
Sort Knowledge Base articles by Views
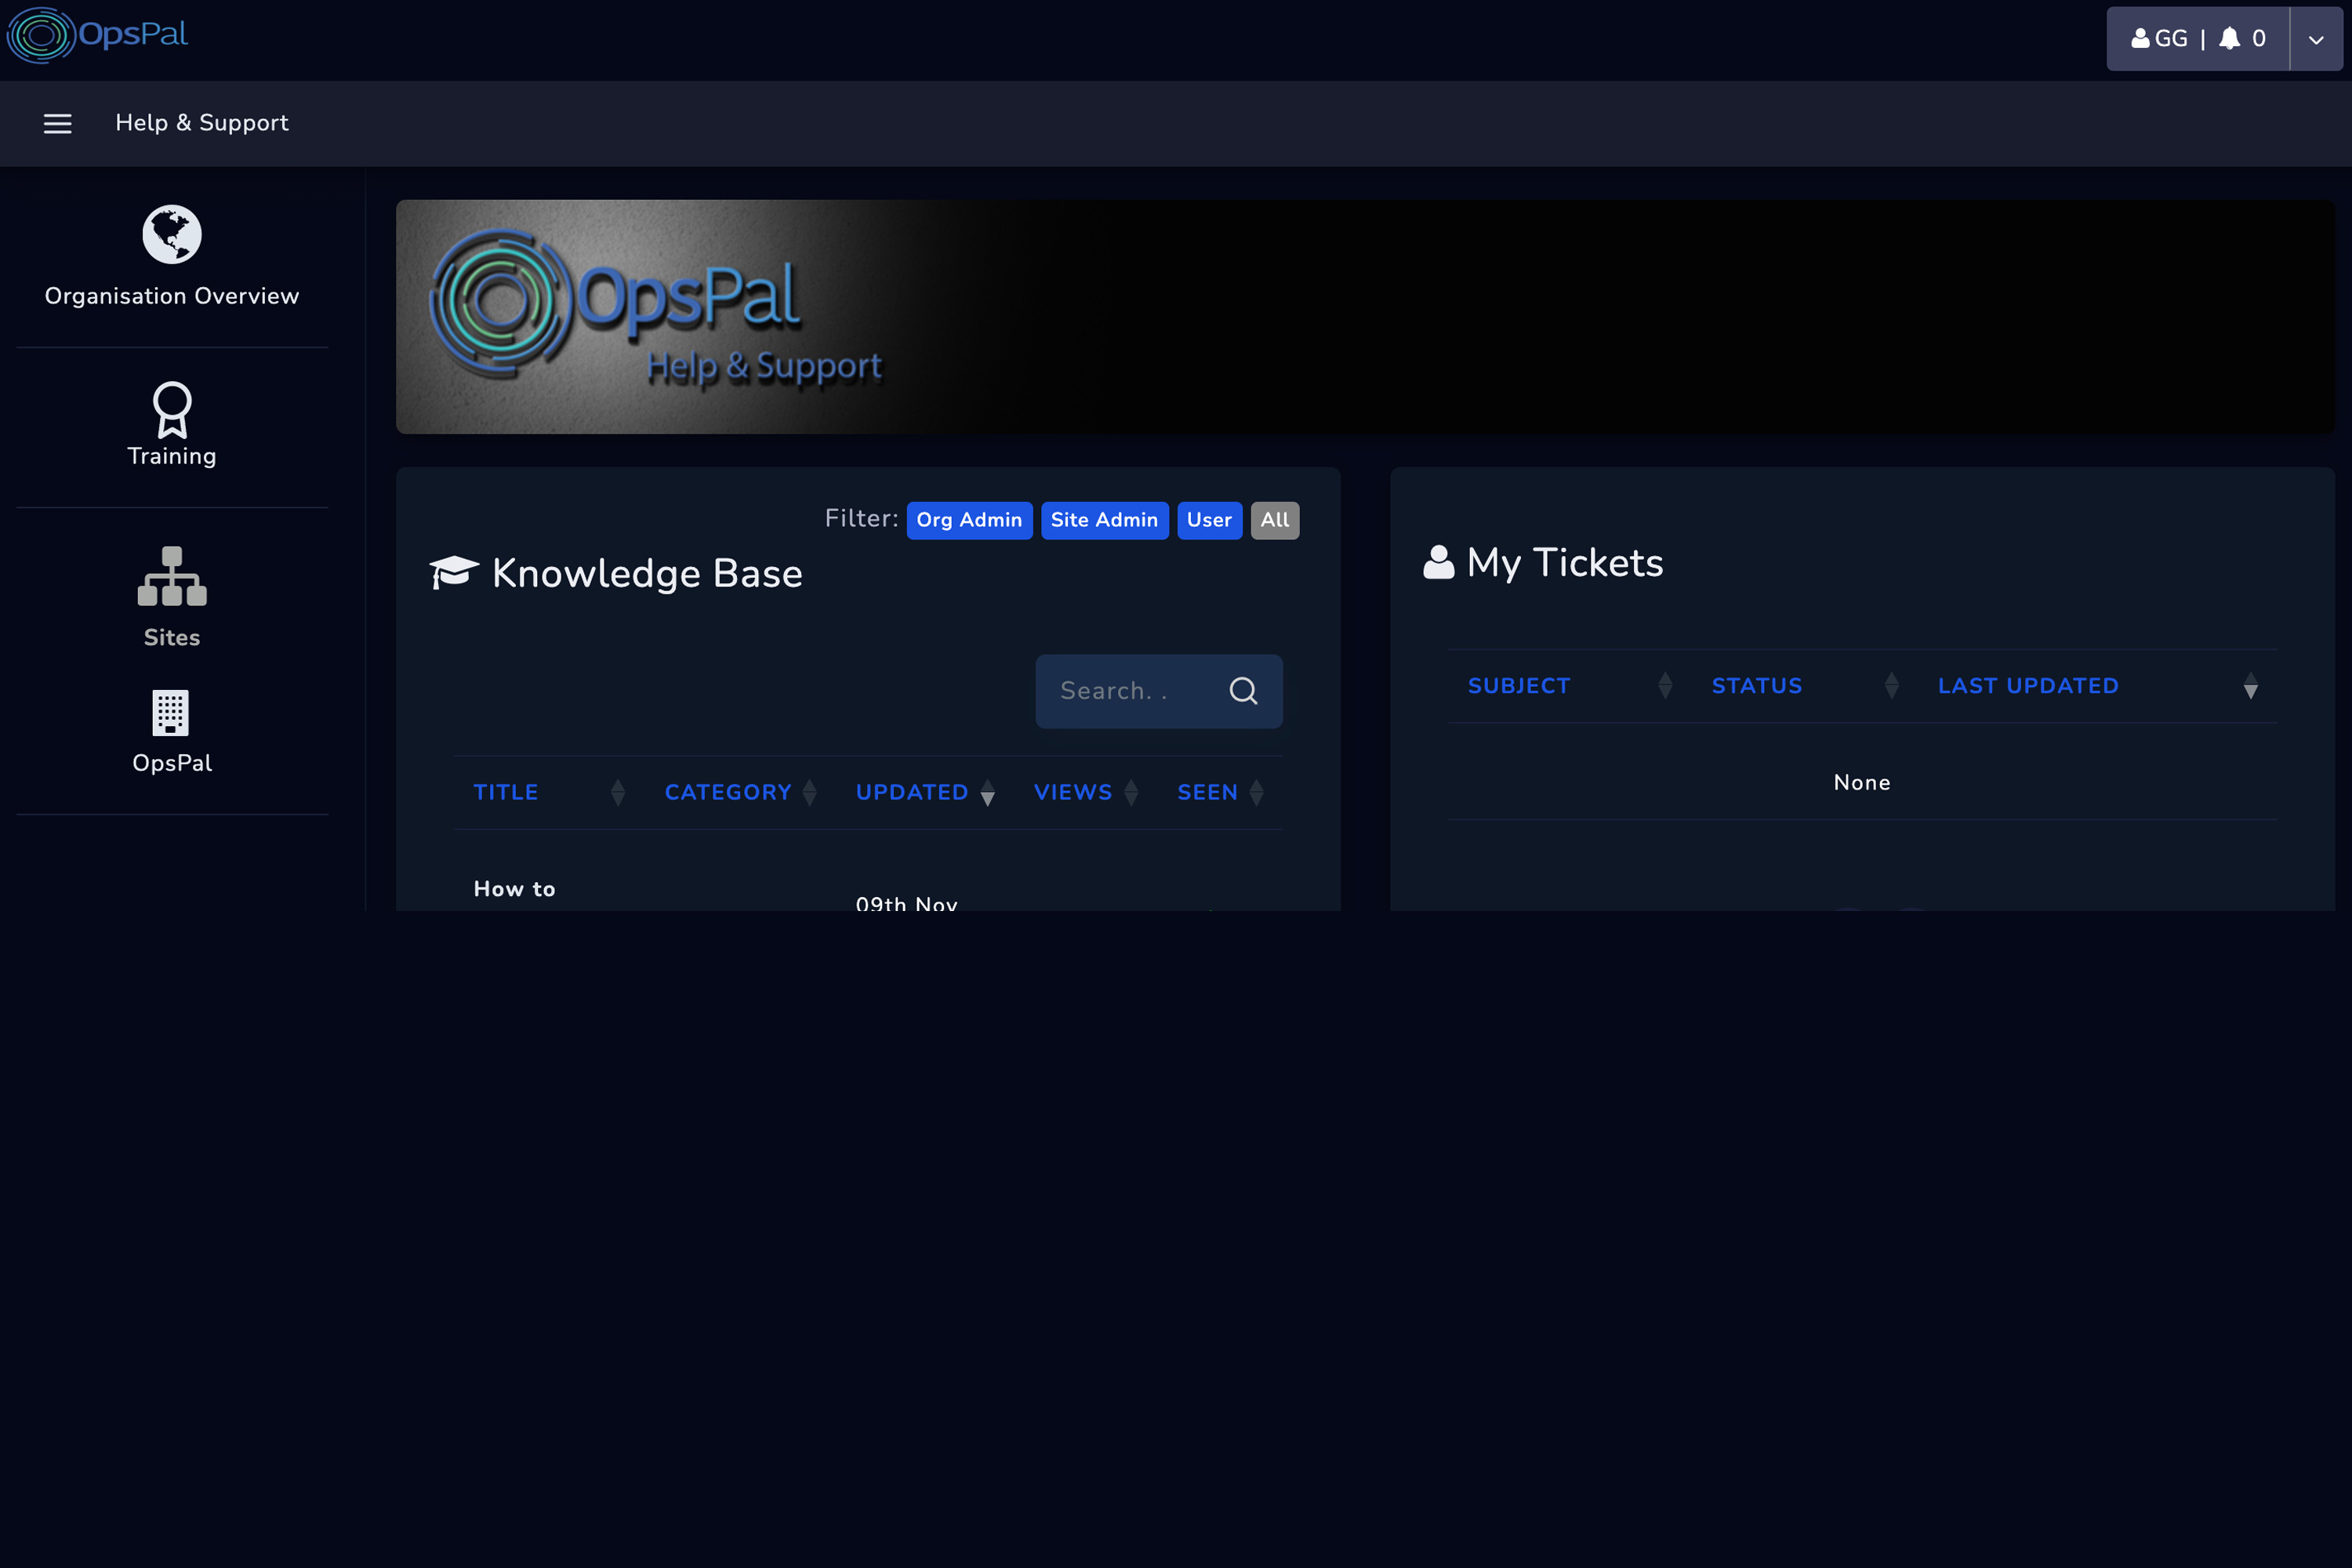click(x=1072, y=792)
